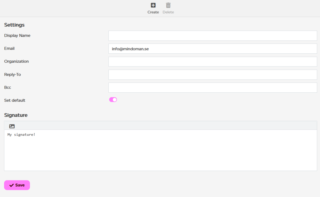Click the Create label in top toolbar
This screenshot has height=197, width=320.
click(153, 12)
